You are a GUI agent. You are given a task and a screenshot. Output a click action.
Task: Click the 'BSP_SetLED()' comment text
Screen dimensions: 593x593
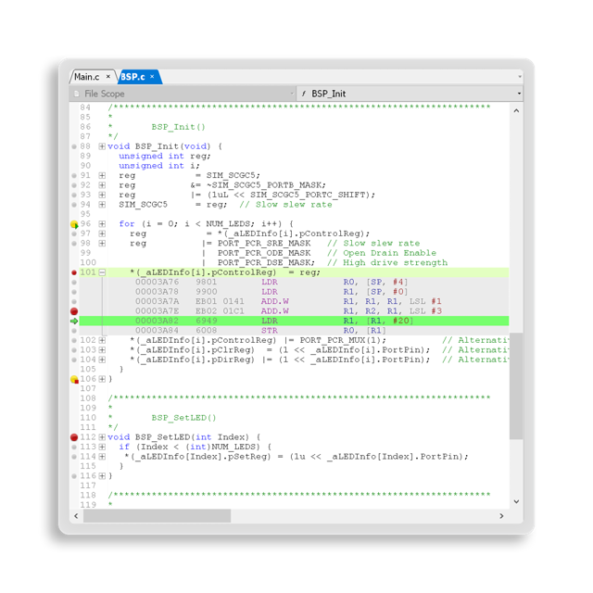(183, 418)
